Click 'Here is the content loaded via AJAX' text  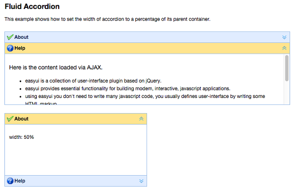[56, 67]
